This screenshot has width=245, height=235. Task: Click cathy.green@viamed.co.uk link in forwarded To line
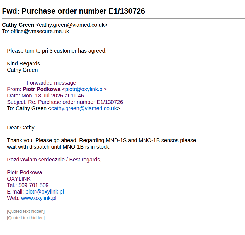(84, 108)
